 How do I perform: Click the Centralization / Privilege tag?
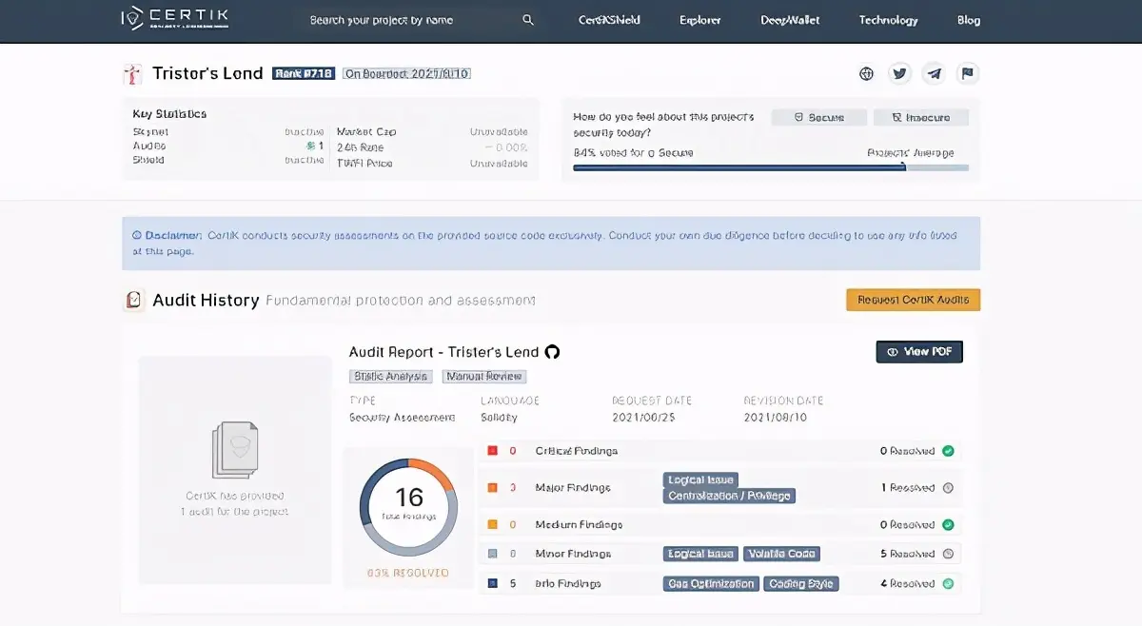point(730,496)
